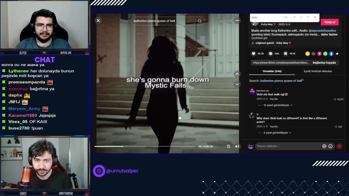Click Karamel1880 username in chat
Screen dimensions: 349x196
(23, 115)
